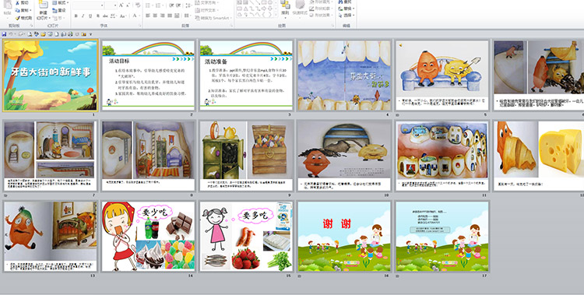This screenshot has width=584, height=295.
Task: Open the Replace (替换) dropdown
Action: [347, 9]
